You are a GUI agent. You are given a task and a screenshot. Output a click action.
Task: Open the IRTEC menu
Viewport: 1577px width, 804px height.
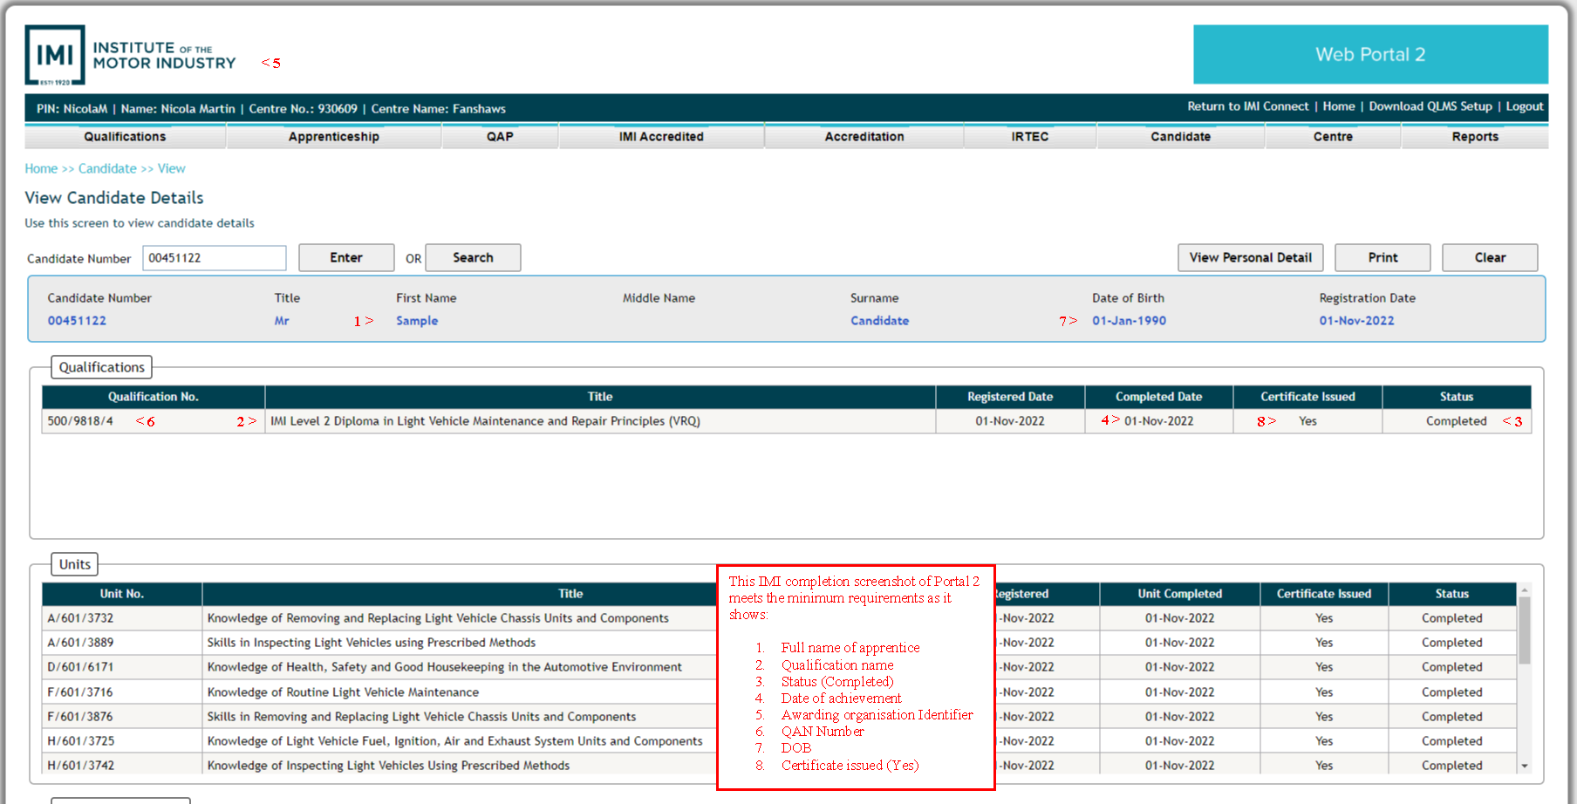click(x=1029, y=137)
